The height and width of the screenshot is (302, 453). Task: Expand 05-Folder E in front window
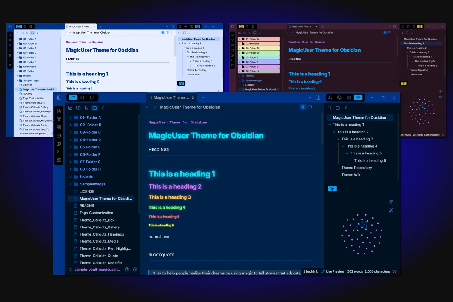pos(71,147)
